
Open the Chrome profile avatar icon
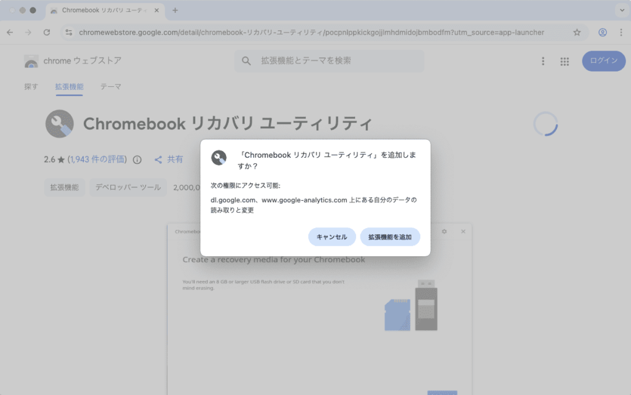603,33
